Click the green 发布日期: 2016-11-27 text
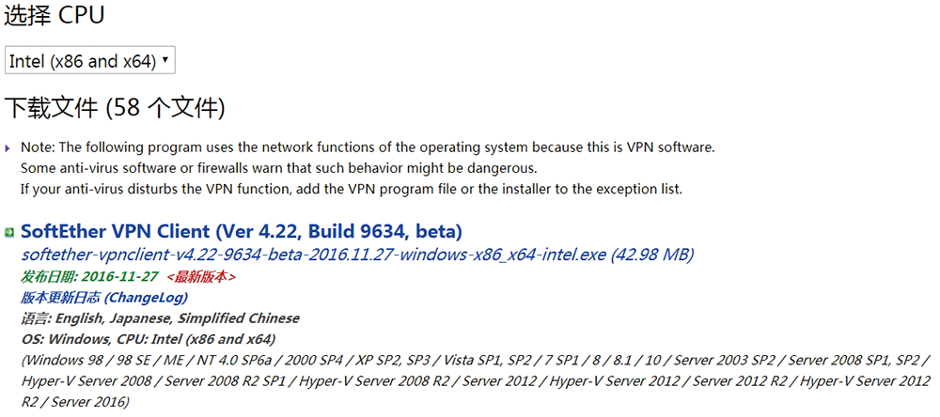This screenshot has width=940, height=417. coord(90,277)
